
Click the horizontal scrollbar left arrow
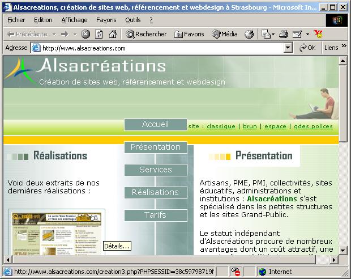coord(8,260)
